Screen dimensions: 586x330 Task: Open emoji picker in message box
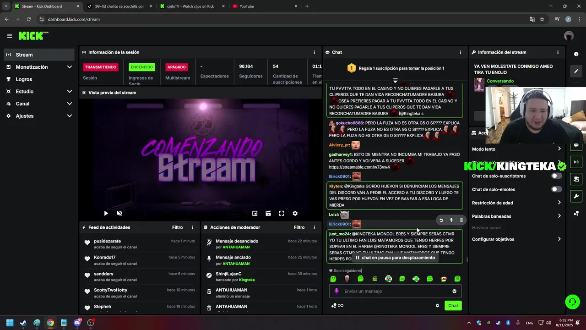pyautogui.click(x=455, y=291)
